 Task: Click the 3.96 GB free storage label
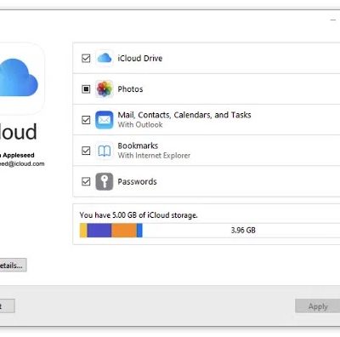pyautogui.click(x=243, y=230)
